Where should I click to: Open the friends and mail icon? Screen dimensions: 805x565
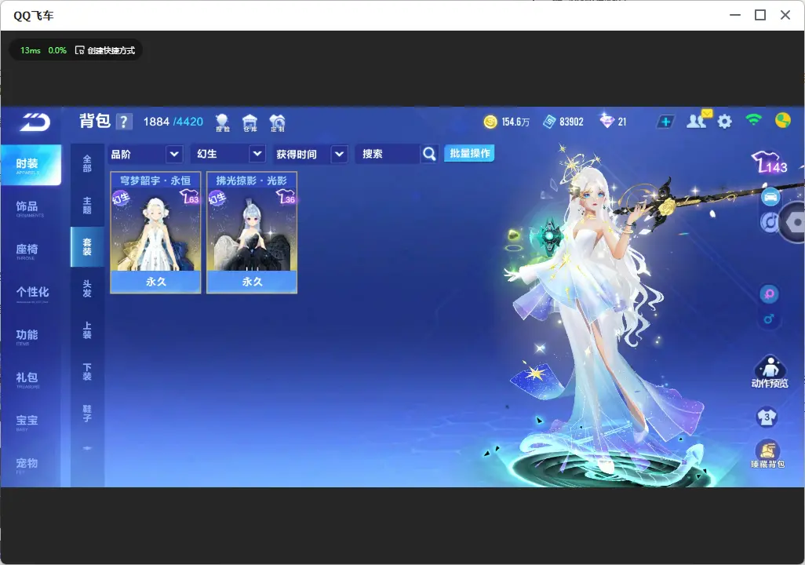(698, 120)
